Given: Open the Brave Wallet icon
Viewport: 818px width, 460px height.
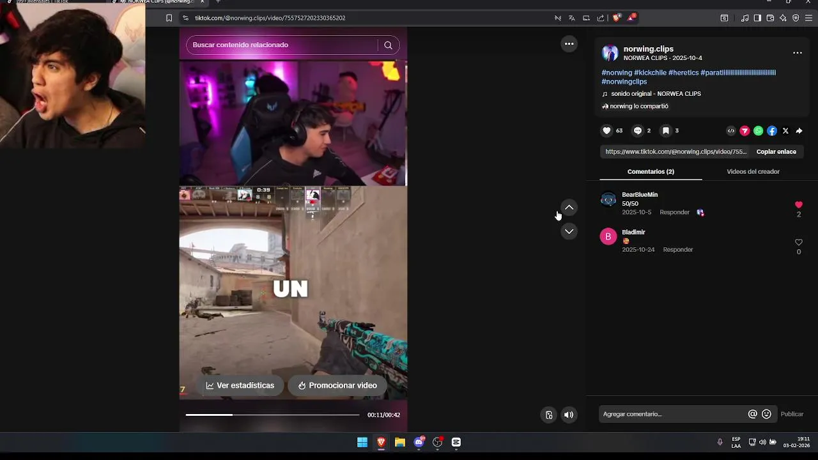Looking at the screenshot, I should pyautogui.click(x=770, y=18).
